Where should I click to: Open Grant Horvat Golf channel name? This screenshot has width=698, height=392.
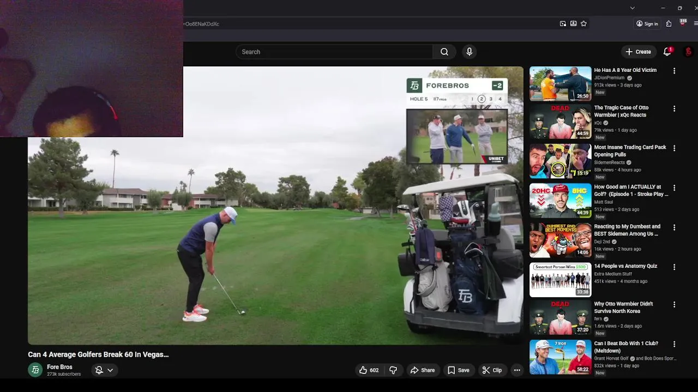pyautogui.click(x=611, y=359)
